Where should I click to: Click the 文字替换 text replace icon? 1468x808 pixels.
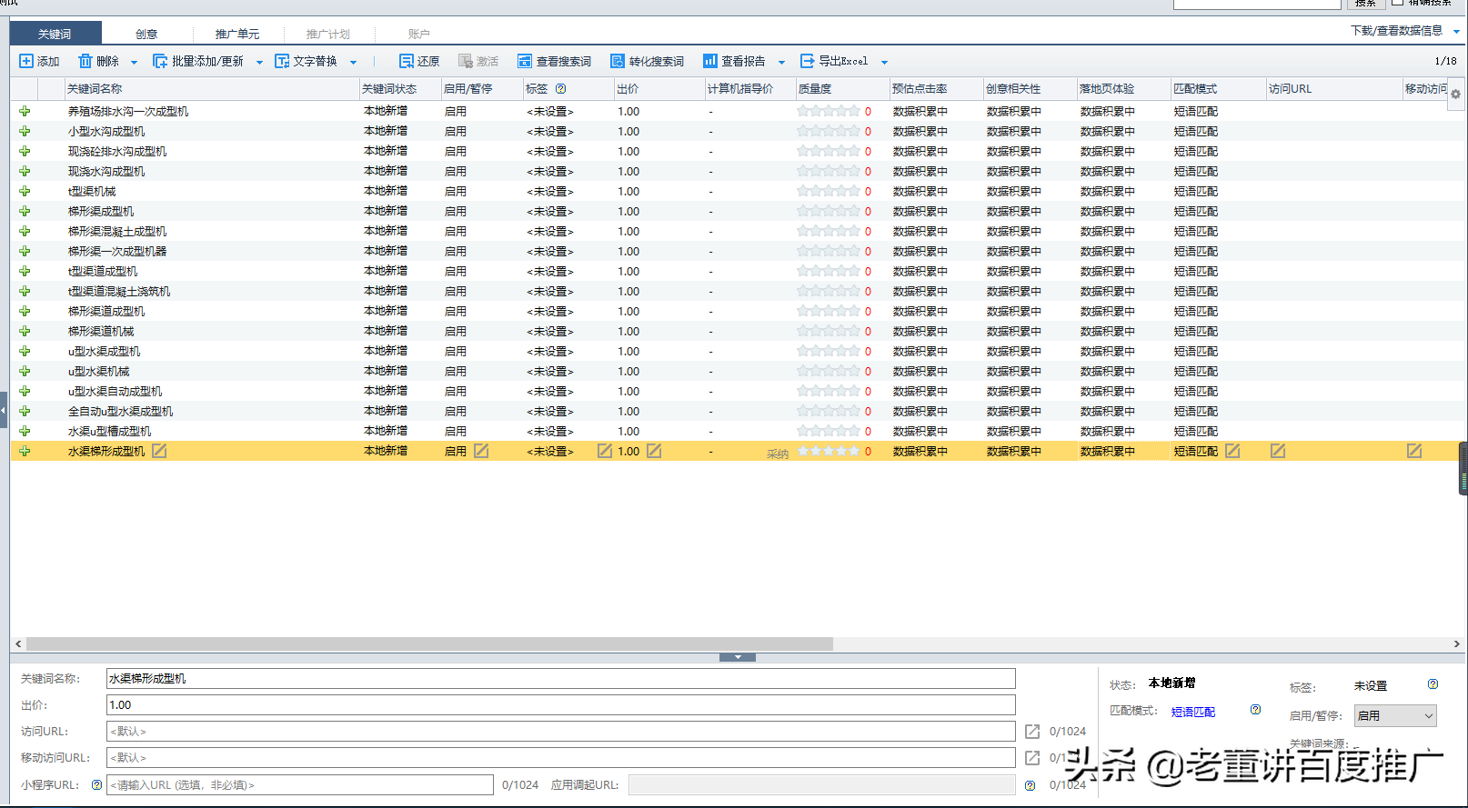click(x=282, y=61)
